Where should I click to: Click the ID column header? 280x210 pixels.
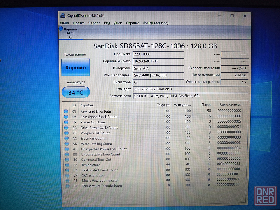click(x=74, y=105)
